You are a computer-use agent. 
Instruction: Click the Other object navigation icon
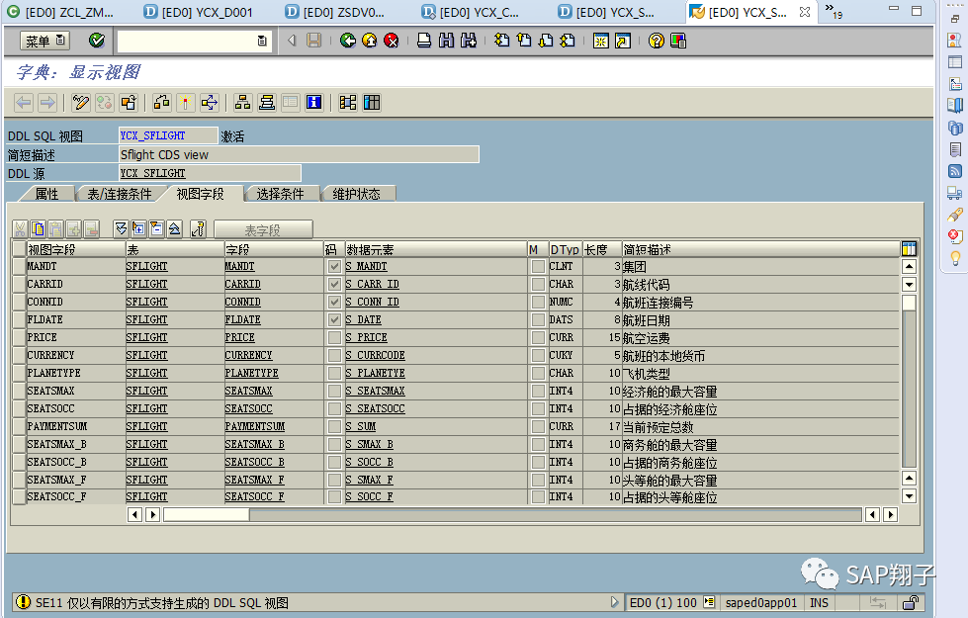coord(129,103)
